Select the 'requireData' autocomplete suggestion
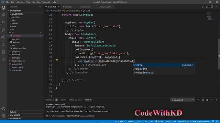Viewport: 220px width, 123px height. pyautogui.click(x=164, y=72)
